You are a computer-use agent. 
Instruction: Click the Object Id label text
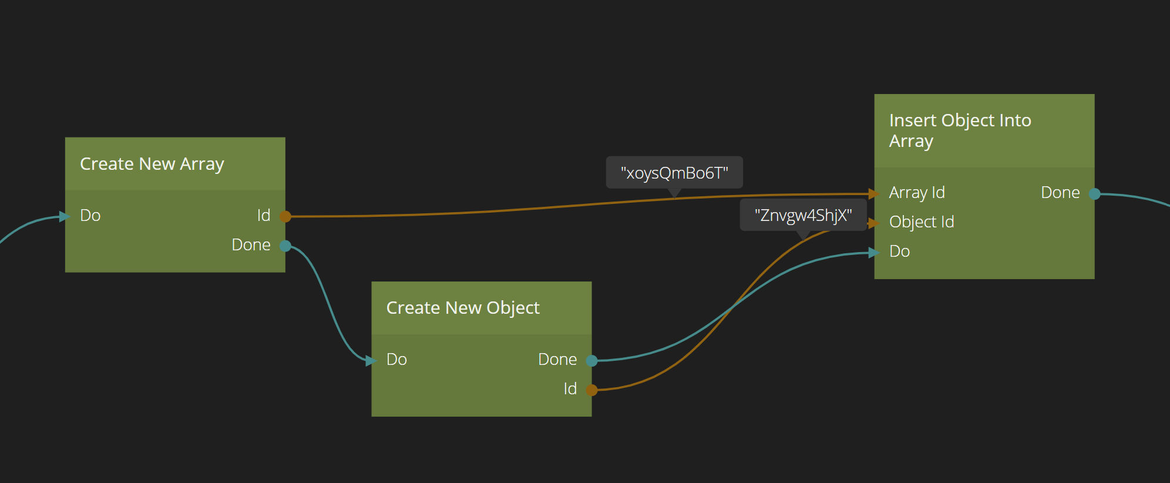921,222
